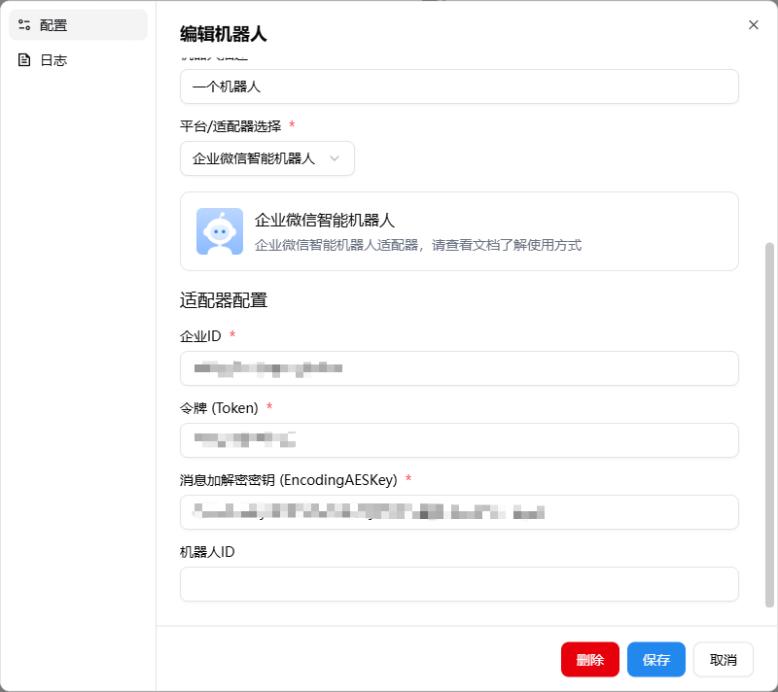Screen dimensions: 778x692
Task: Open the 平台/适配器选择 dropdown
Action: pos(266,158)
